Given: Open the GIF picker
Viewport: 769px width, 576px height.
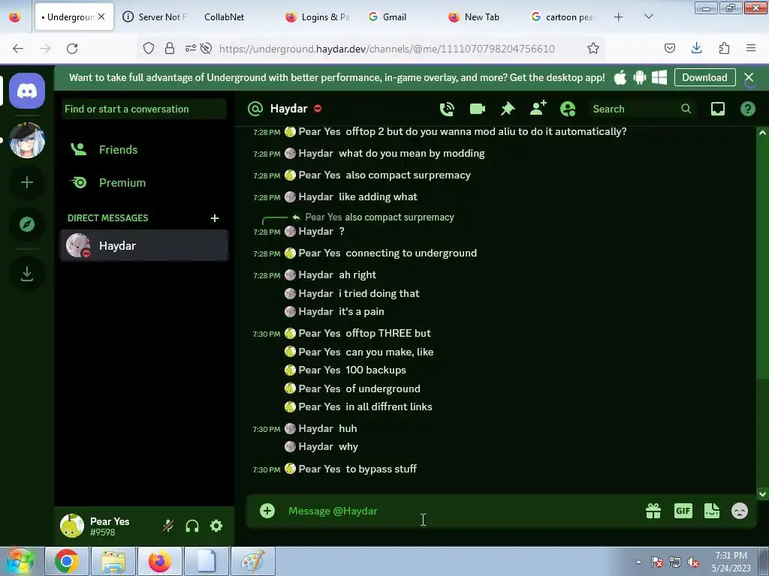Looking at the screenshot, I should click(x=683, y=511).
